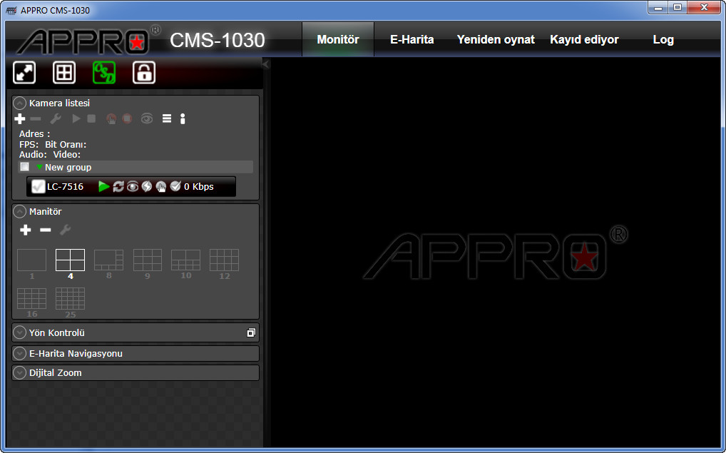The width and height of the screenshot is (726, 453).
Task: Maximize the APPRO CMS-1030 window
Action: coord(678,7)
